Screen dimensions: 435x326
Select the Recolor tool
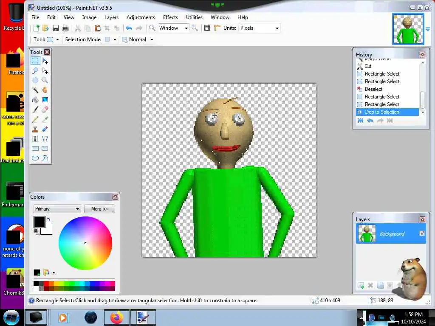click(45, 129)
